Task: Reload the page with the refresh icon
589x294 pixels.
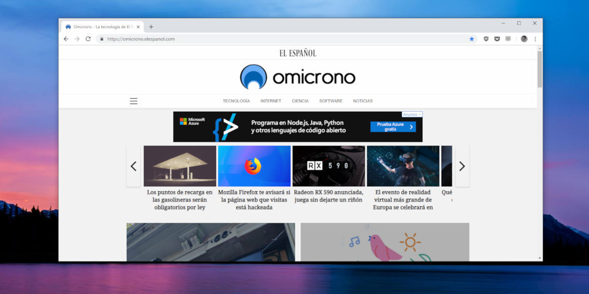Action: (88, 39)
